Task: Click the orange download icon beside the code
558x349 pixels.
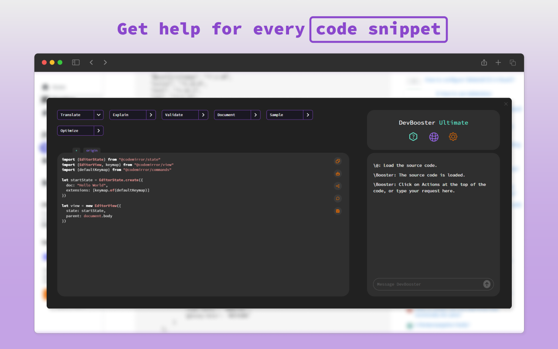Action: point(337,174)
